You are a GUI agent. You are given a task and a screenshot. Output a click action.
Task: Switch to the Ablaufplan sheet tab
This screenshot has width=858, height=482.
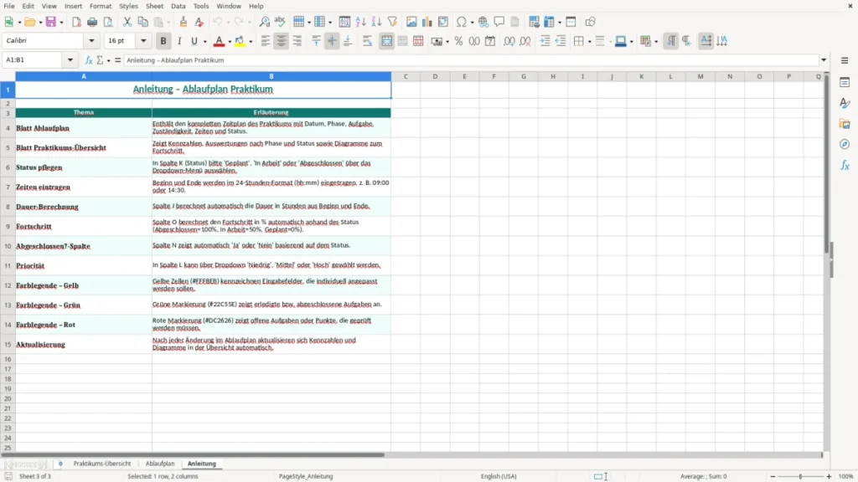(x=160, y=464)
